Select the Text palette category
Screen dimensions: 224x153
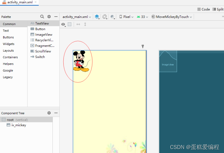pos(13,31)
